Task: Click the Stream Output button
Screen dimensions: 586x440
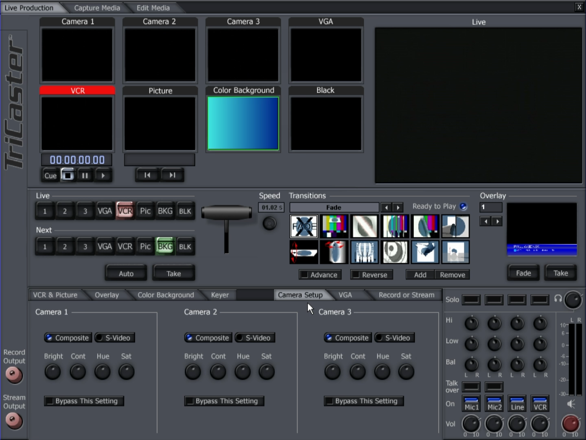Action: [x=14, y=421]
